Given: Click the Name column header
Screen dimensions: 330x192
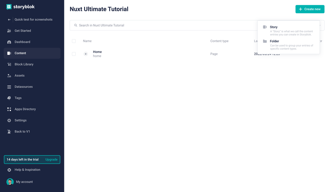Looking at the screenshot, I should tap(87, 41).
